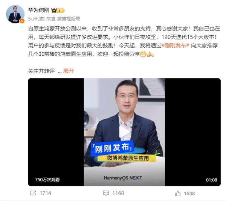Open the 华为何刚 username link
The image size is (226, 201).
pyautogui.click(x=39, y=10)
